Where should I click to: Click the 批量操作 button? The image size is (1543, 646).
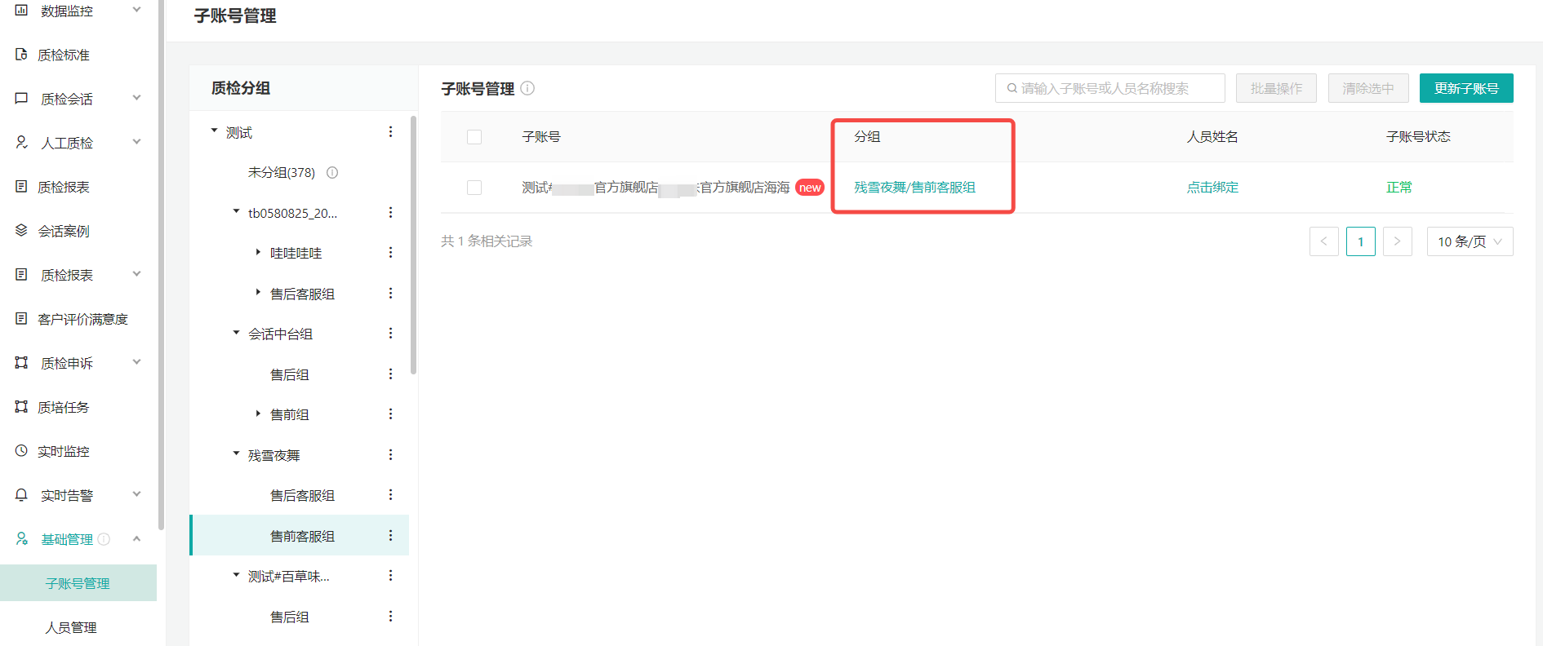pos(1276,88)
